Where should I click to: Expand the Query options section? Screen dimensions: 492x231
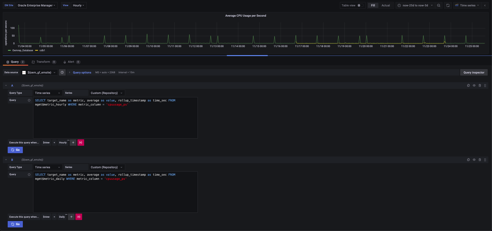click(x=82, y=72)
